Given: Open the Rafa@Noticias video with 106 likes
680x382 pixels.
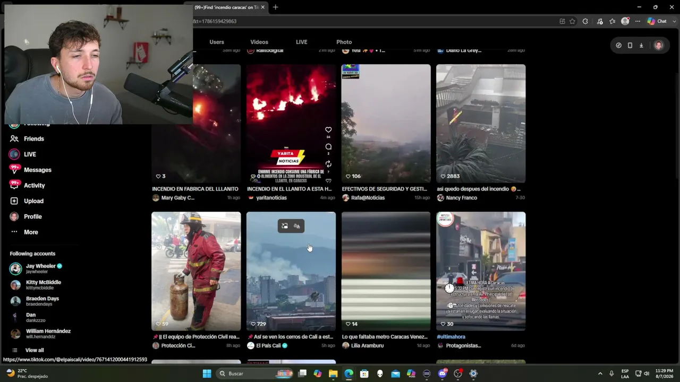Looking at the screenshot, I should click(x=386, y=124).
